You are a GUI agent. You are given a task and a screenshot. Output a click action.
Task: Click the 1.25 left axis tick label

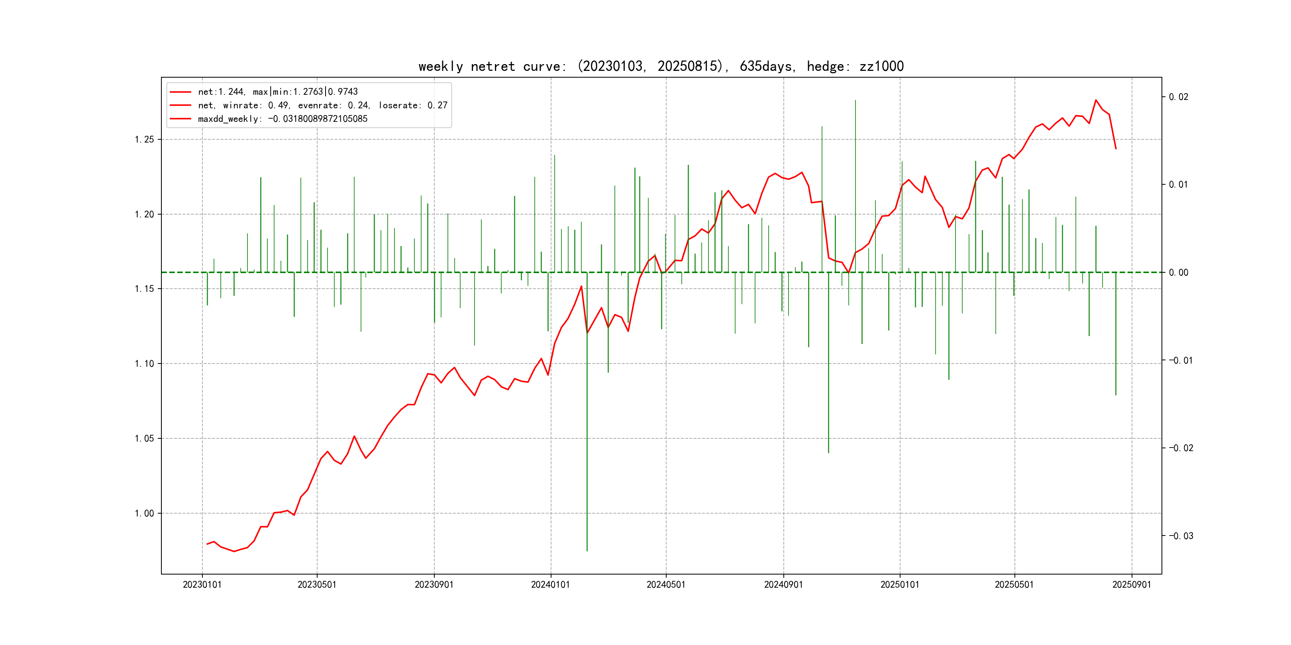point(144,140)
